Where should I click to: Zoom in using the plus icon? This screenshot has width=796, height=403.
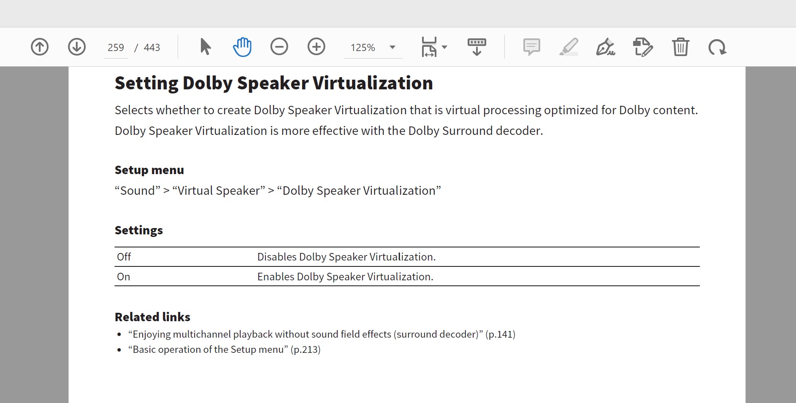point(316,47)
